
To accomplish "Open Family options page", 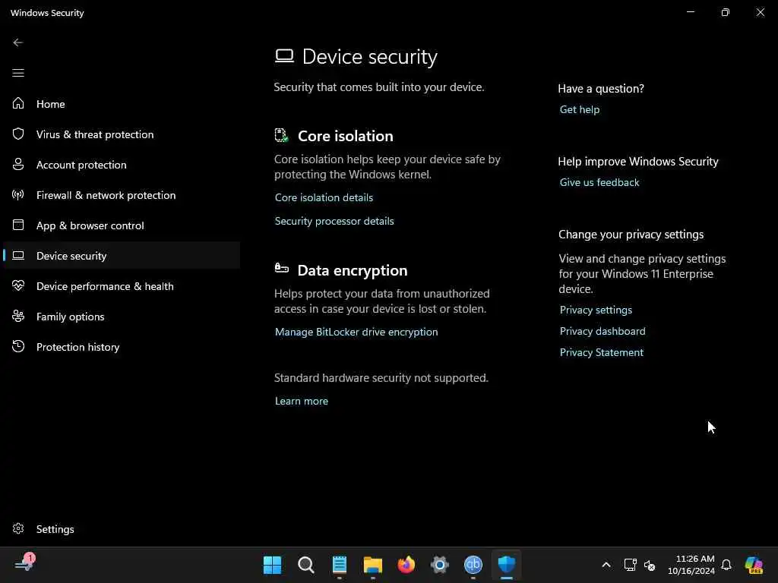I will pyautogui.click(x=121, y=317).
